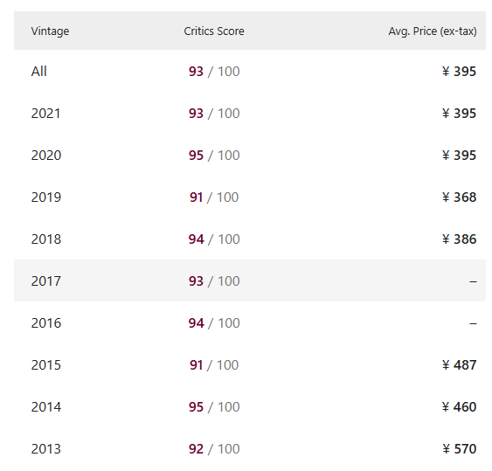This screenshot has width=492, height=471.
Task: Choose vintage 2014 in the list
Action: click(x=250, y=406)
